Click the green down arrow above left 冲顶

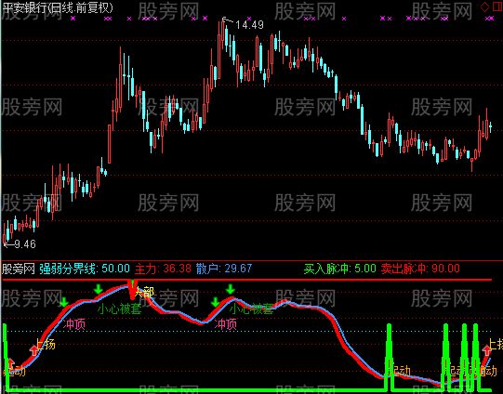tap(64, 302)
